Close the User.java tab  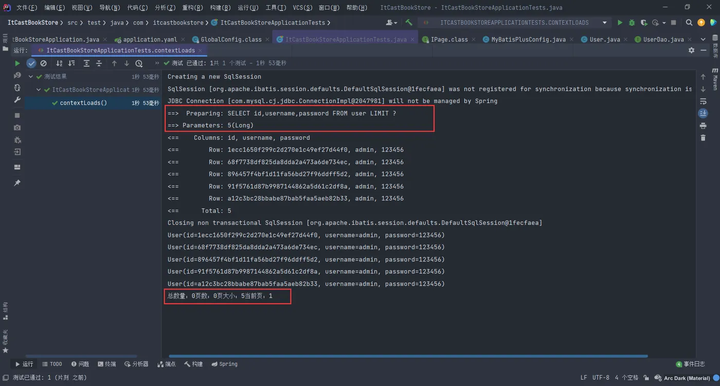tap(626, 40)
